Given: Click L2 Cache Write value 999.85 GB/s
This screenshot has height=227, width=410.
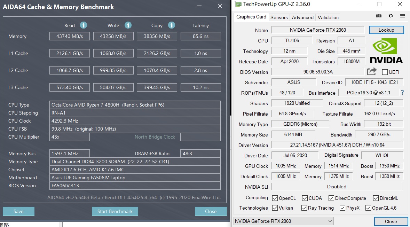Looking at the screenshot, I should coord(113,70).
